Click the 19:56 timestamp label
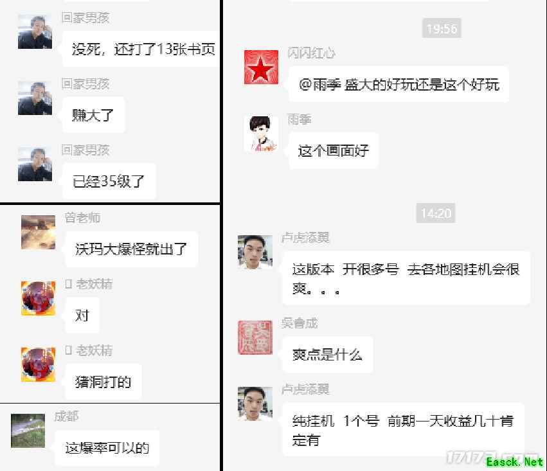Viewport: 547px width, 471px height. coord(442,28)
